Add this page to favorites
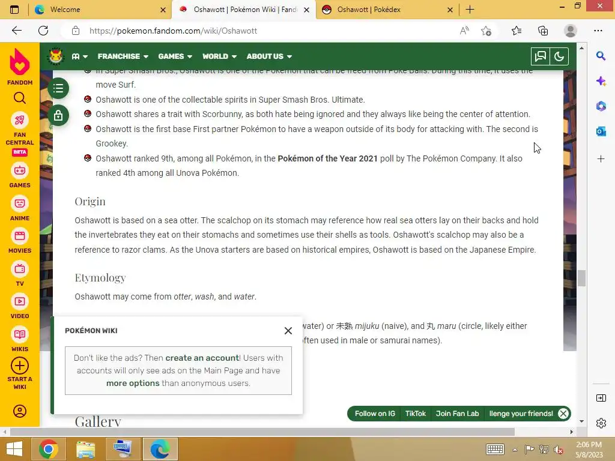This screenshot has height=461, width=615. coord(486,31)
